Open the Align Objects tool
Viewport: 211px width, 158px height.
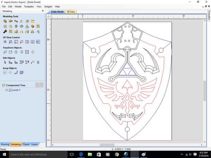pos(33,52)
